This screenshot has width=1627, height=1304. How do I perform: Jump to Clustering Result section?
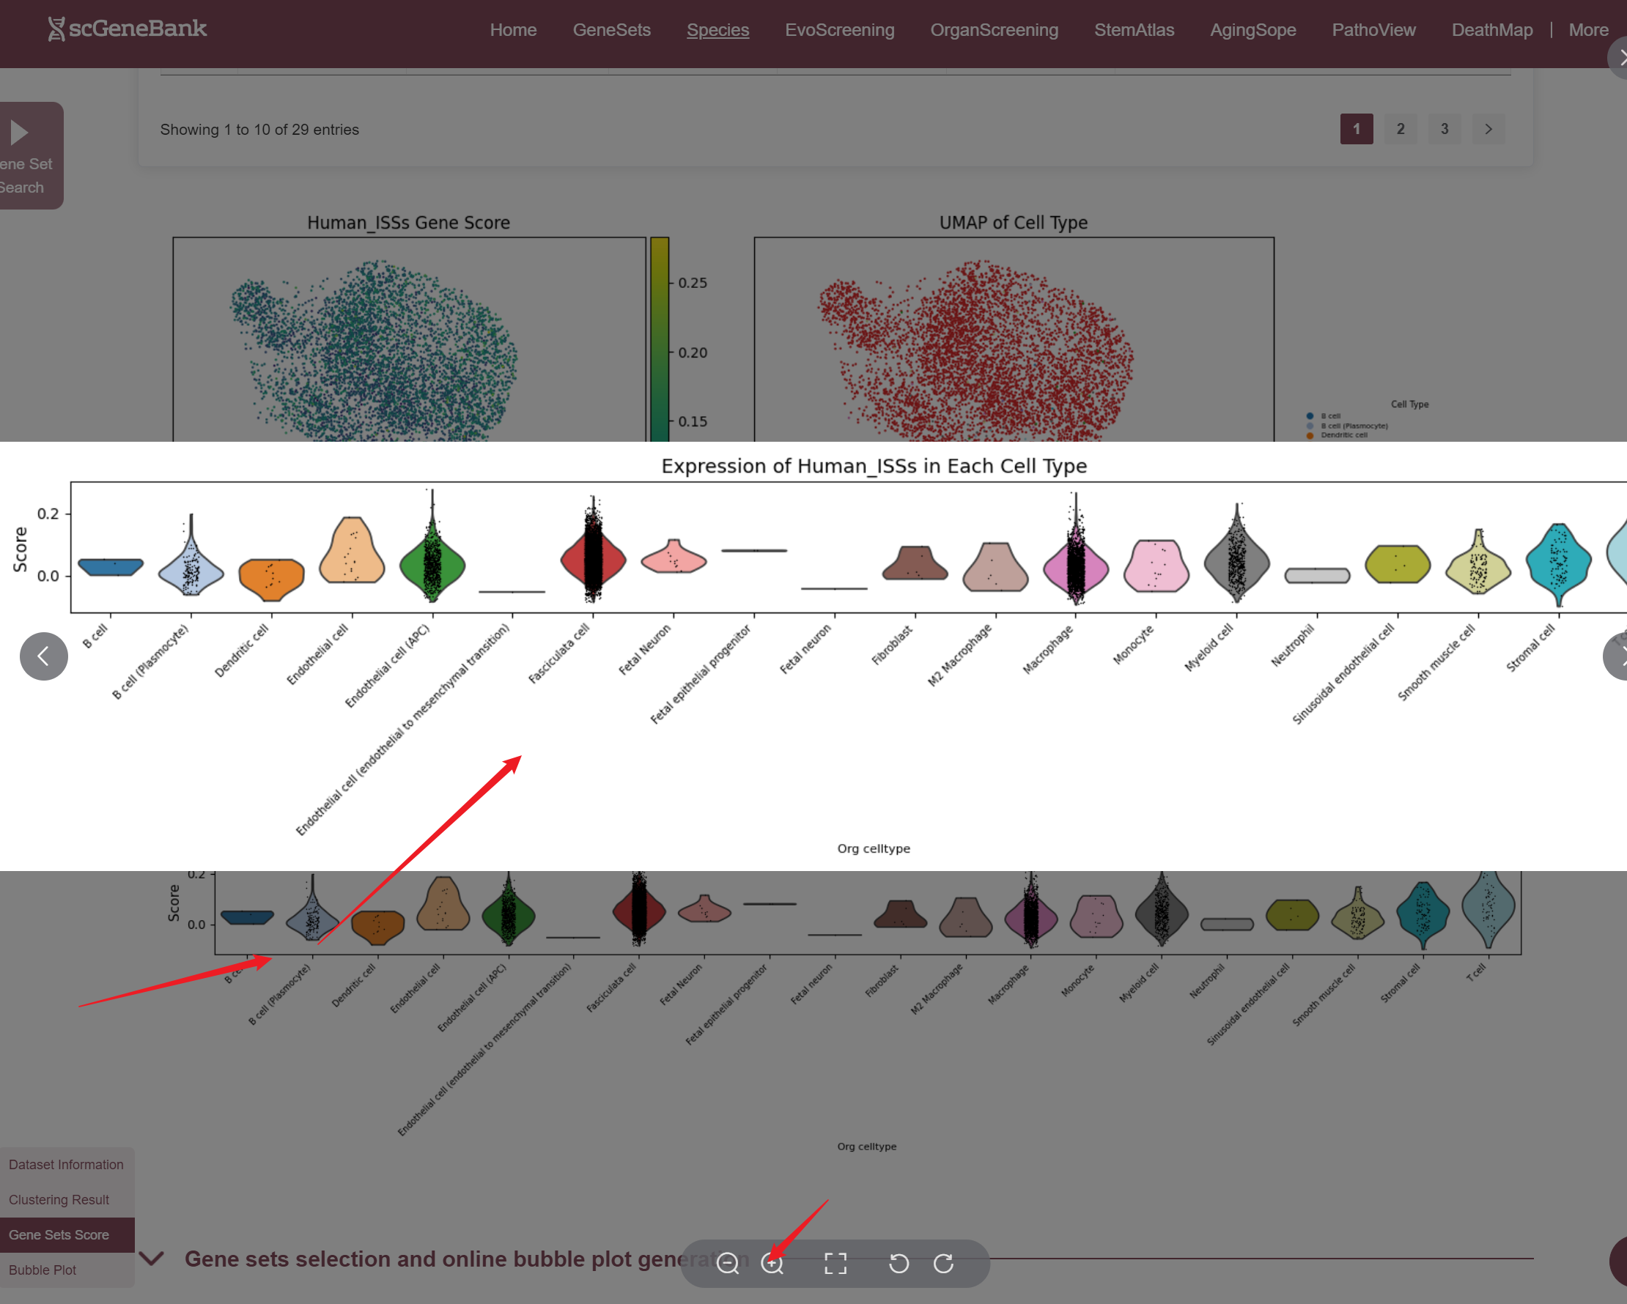[x=59, y=1200]
